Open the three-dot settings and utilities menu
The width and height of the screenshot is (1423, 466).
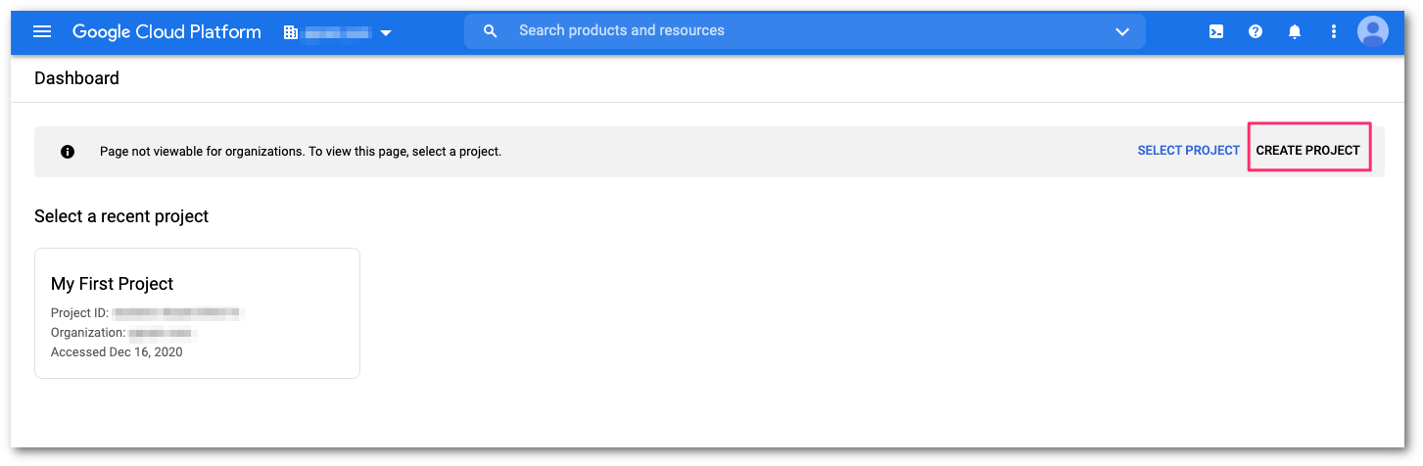(1333, 31)
